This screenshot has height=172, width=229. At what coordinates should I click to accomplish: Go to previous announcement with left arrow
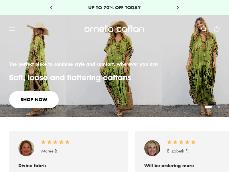(51, 7)
